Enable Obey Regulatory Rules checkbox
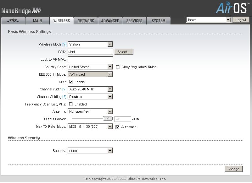The image size is (252, 183). (x=118, y=67)
